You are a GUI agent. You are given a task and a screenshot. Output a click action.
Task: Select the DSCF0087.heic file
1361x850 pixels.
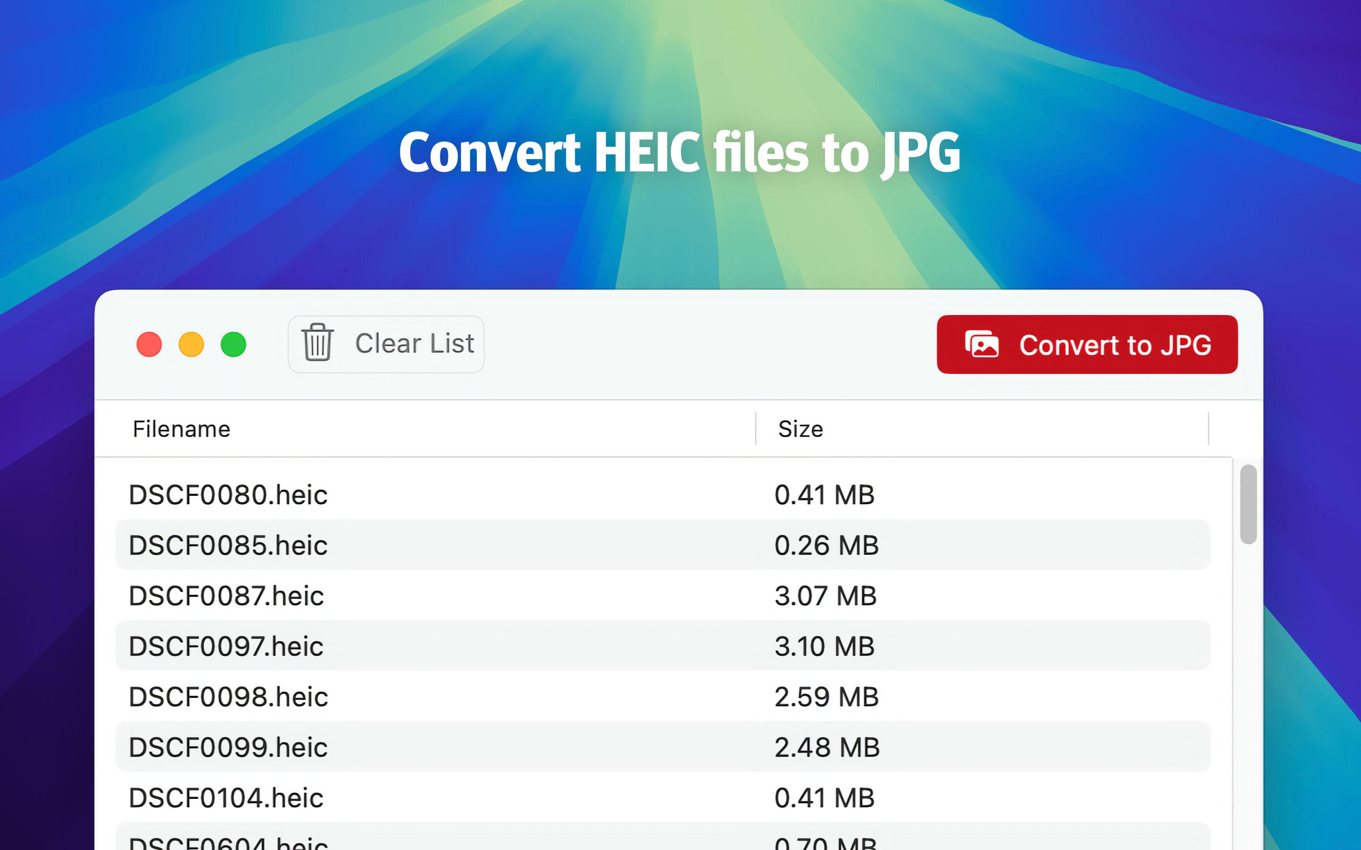point(663,595)
